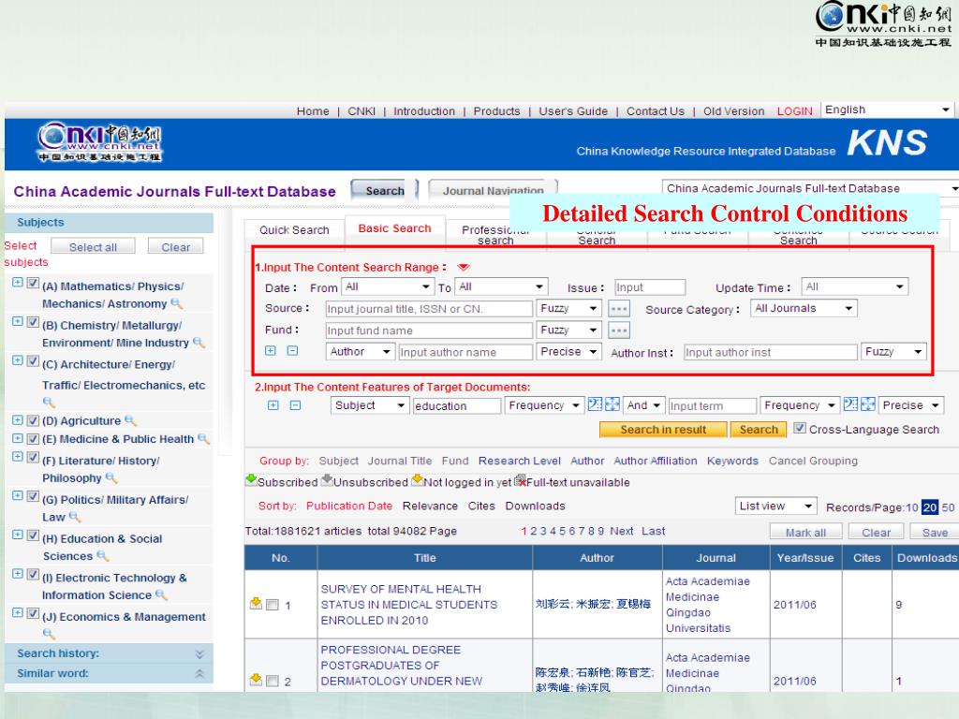Open English language dropdown

point(887,110)
